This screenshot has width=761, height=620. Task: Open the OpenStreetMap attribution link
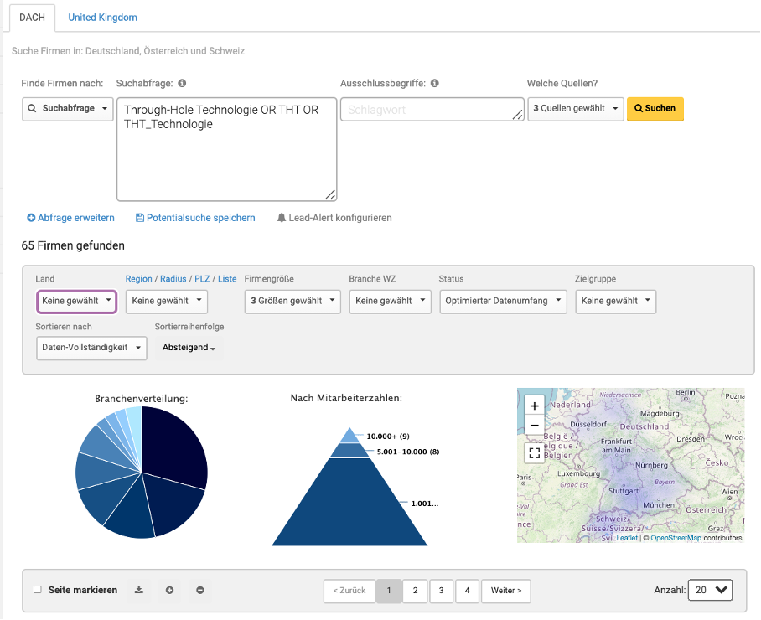(676, 538)
